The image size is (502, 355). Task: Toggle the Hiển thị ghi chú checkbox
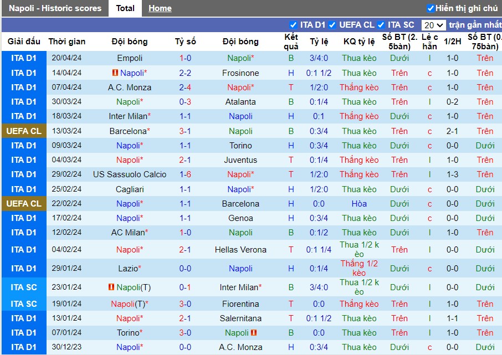(431, 8)
